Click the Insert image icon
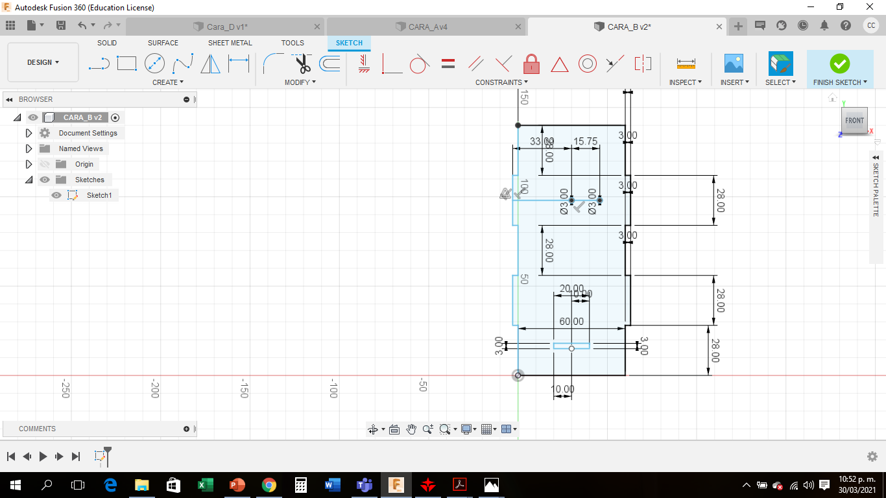 734,64
